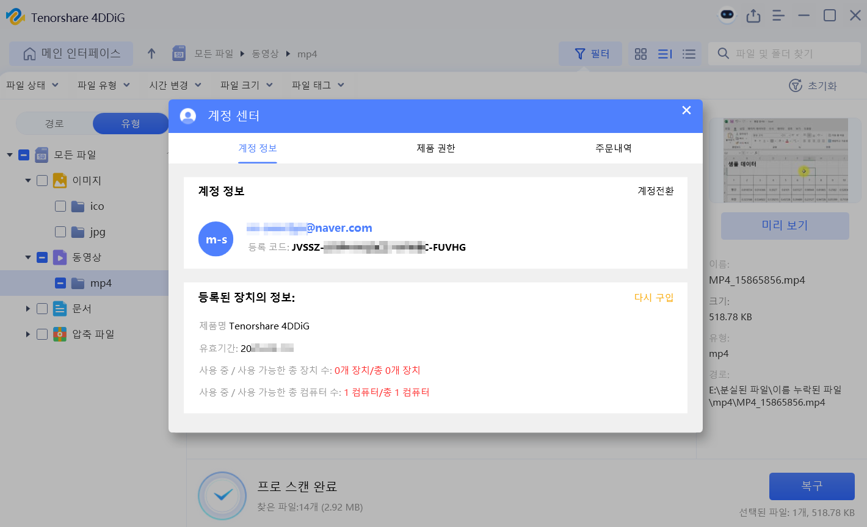Screen dimensions: 867x527
Task: Click the all-files drive icon in tree
Action: pyautogui.click(x=42, y=155)
